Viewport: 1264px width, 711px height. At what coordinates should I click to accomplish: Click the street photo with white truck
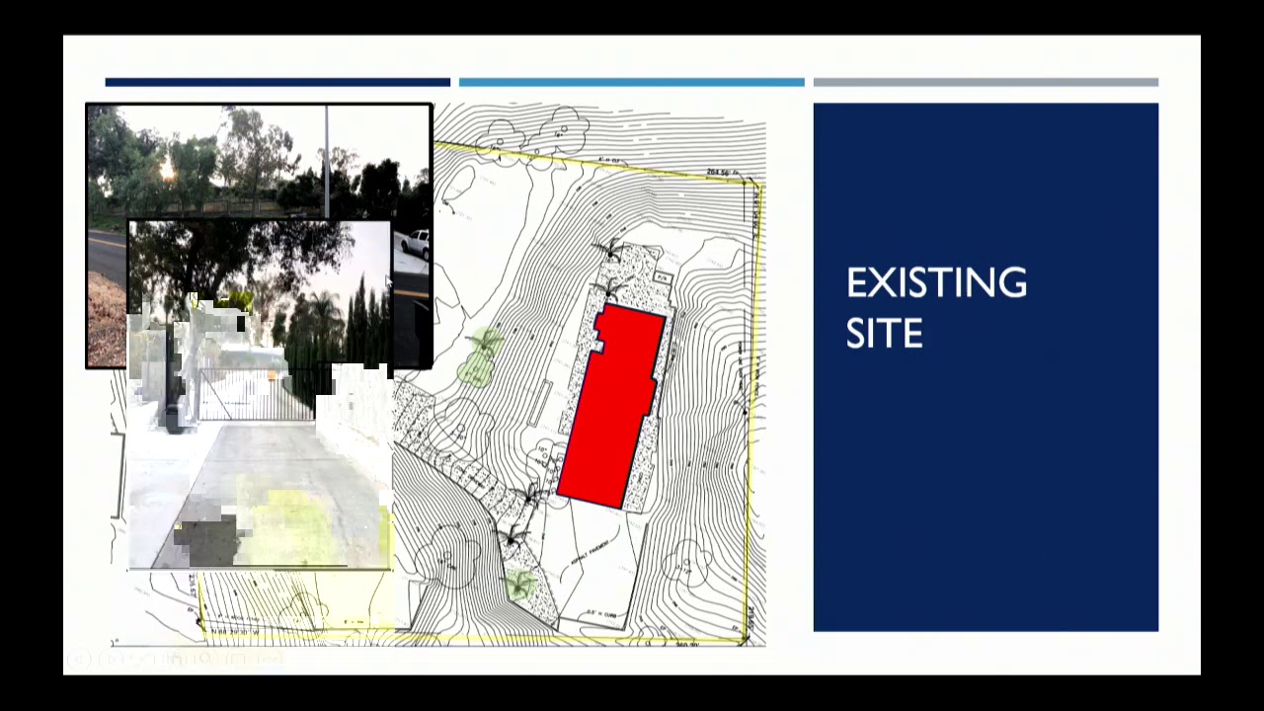pyautogui.click(x=259, y=162)
